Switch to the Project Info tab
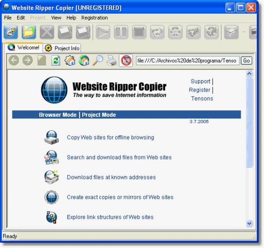Image resolution: width=264 pixels, height=248 pixels. tap(62, 48)
